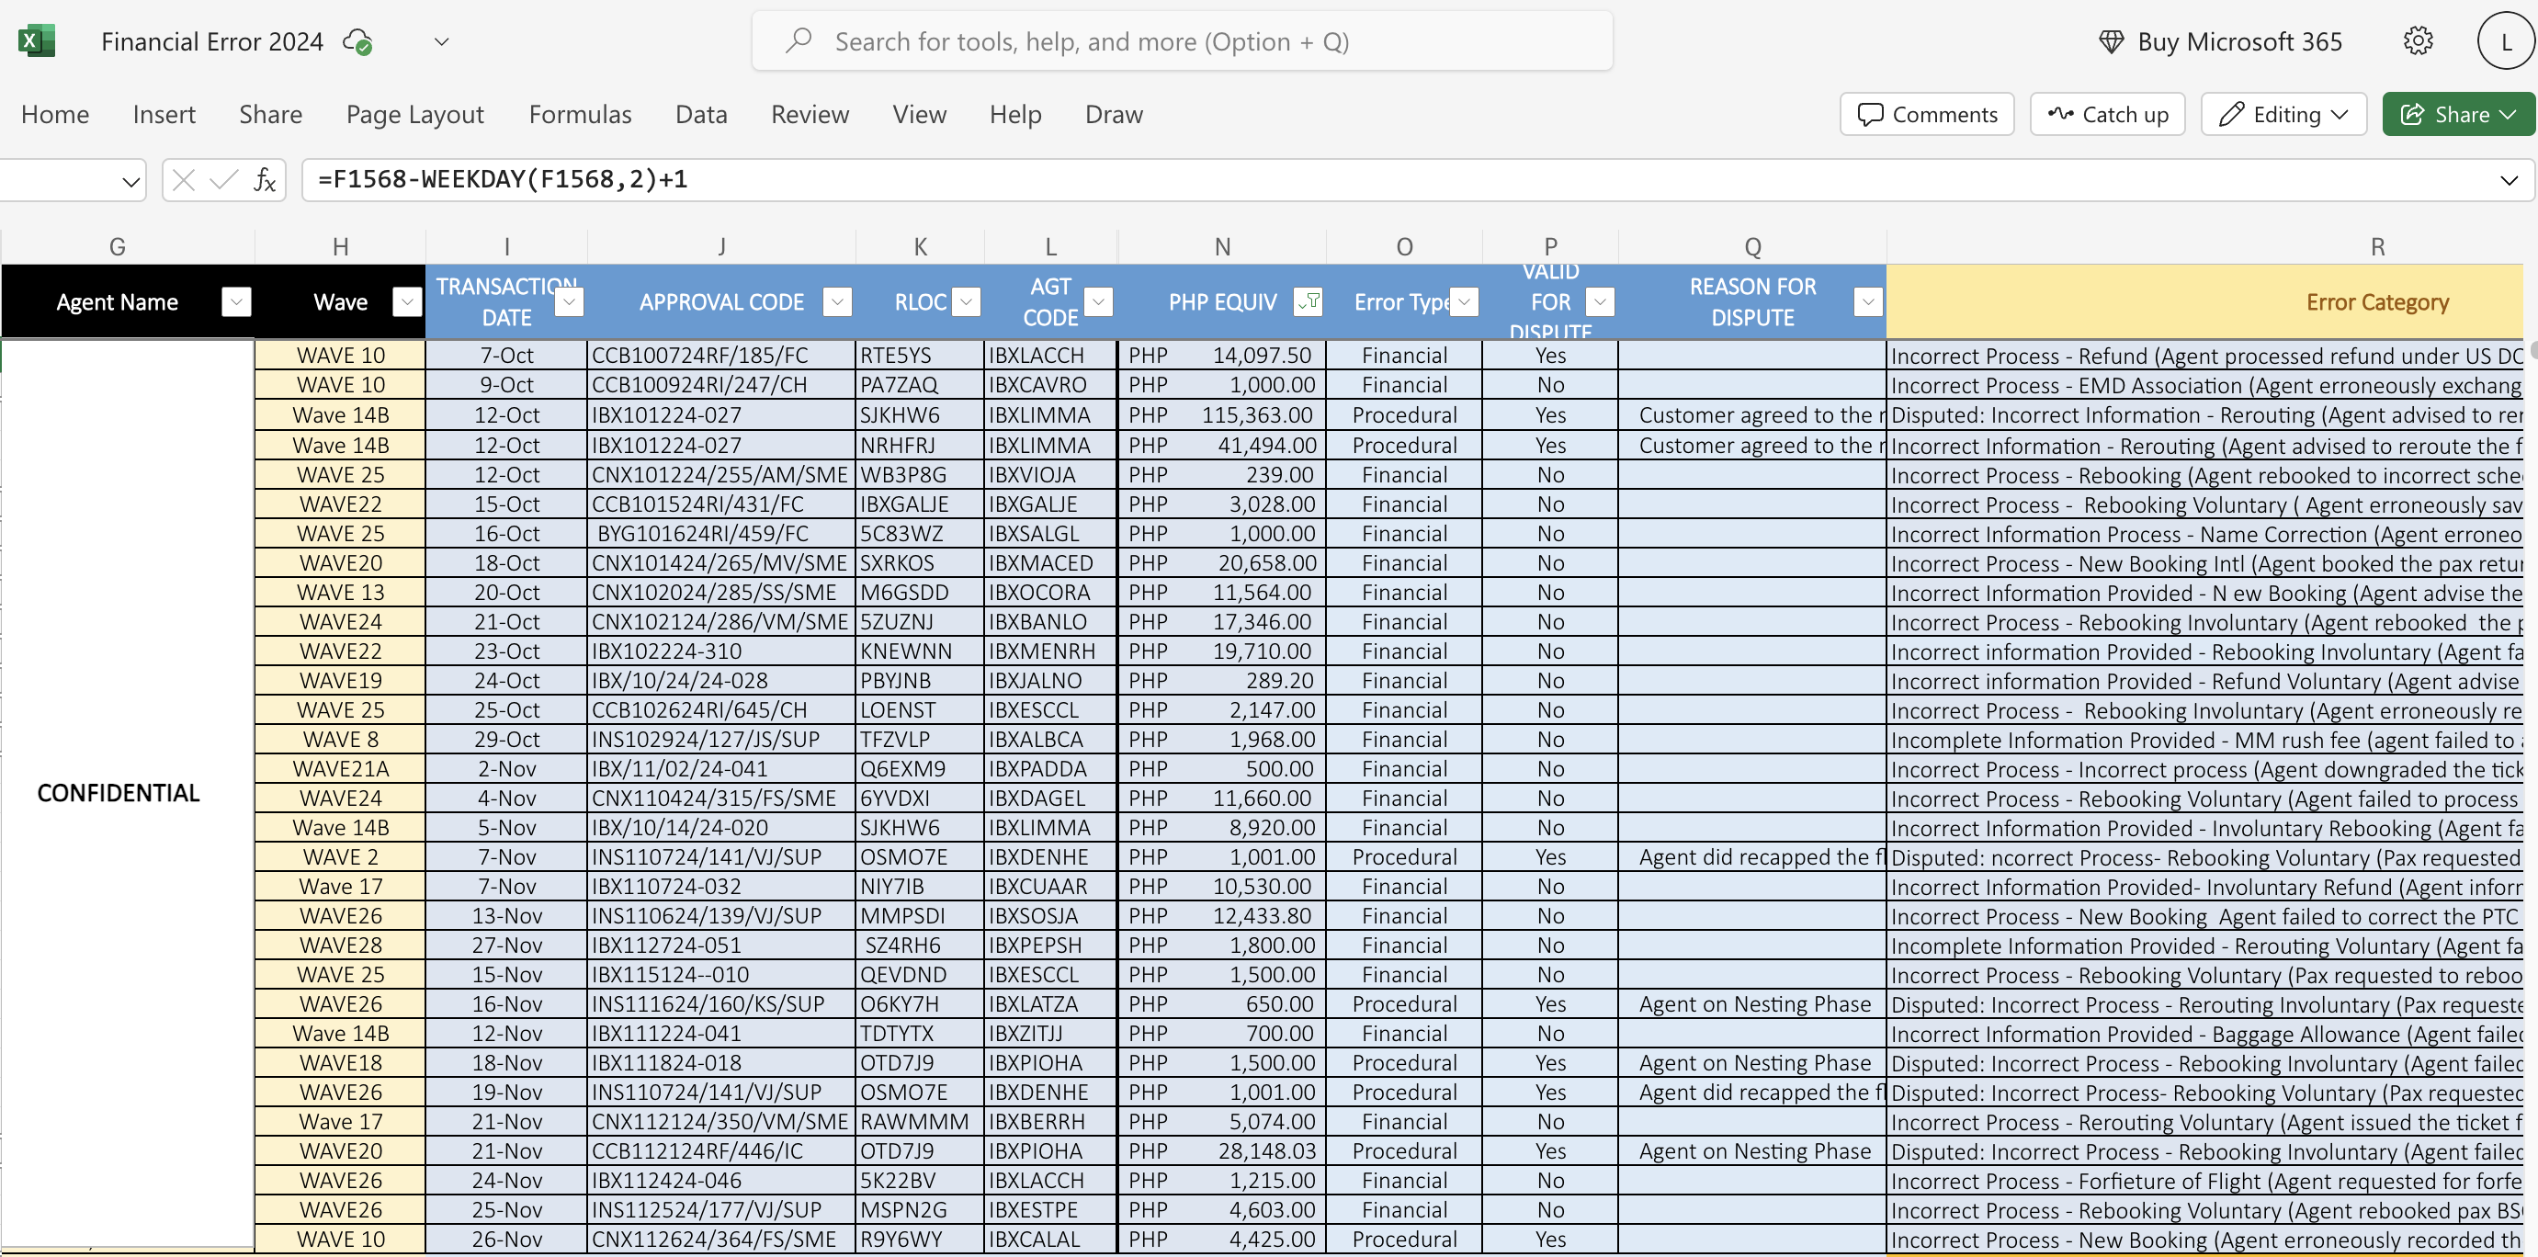This screenshot has width=2538, height=1257.
Task: Click the Buy Microsoft 365 diamond icon
Action: (x=2111, y=41)
